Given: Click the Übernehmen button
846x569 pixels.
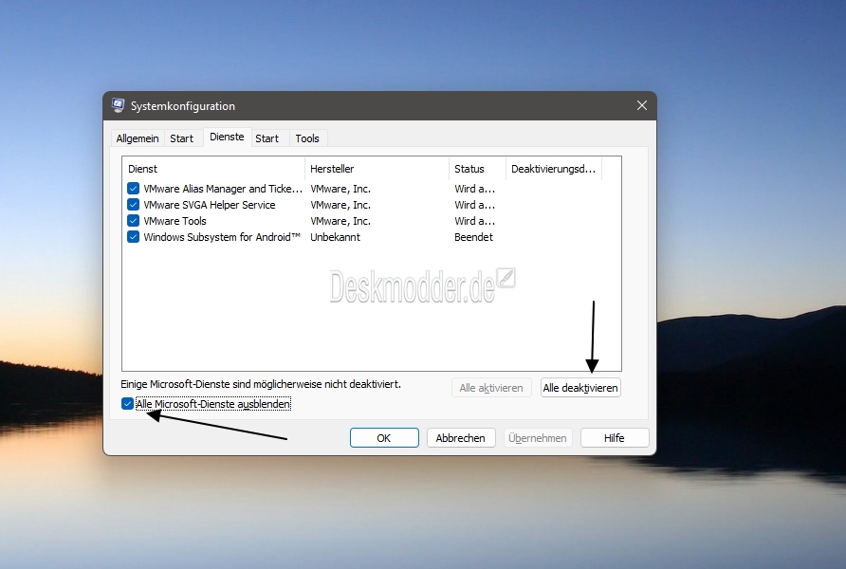Looking at the screenshot, I should tap(538, 438).
